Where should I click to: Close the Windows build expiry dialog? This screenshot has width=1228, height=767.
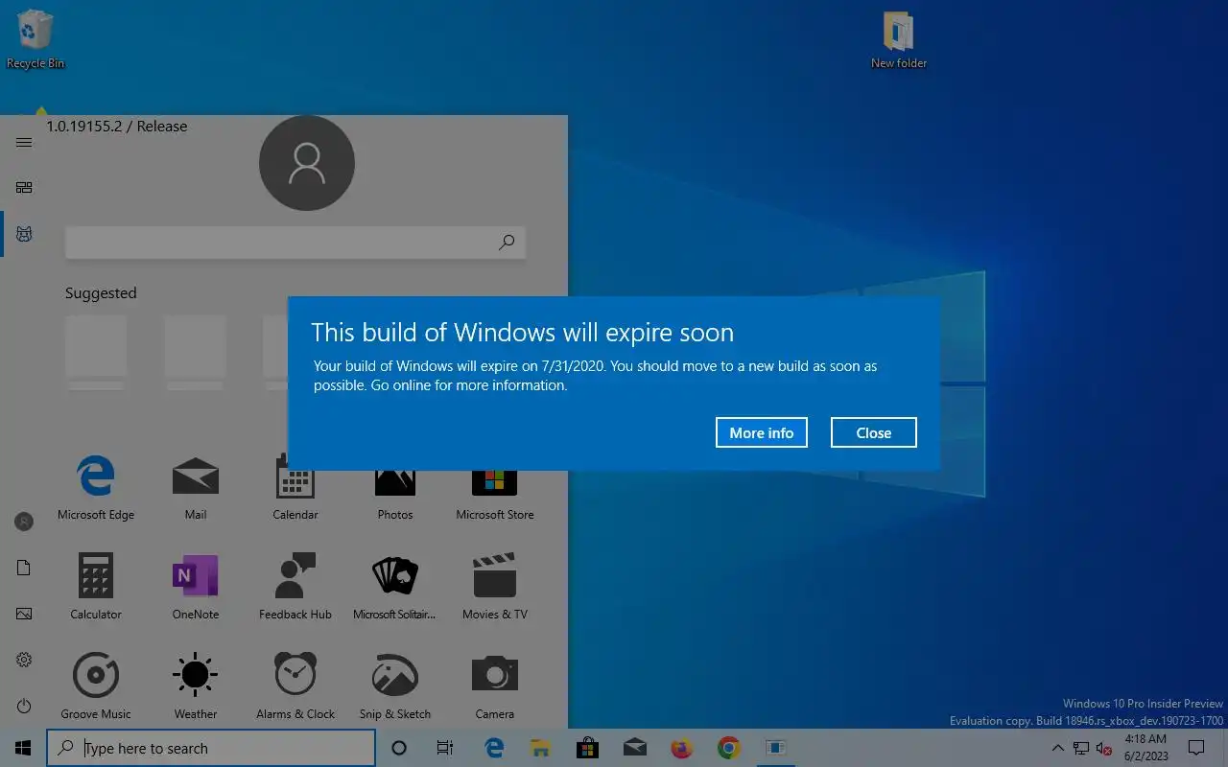(873, 432)
